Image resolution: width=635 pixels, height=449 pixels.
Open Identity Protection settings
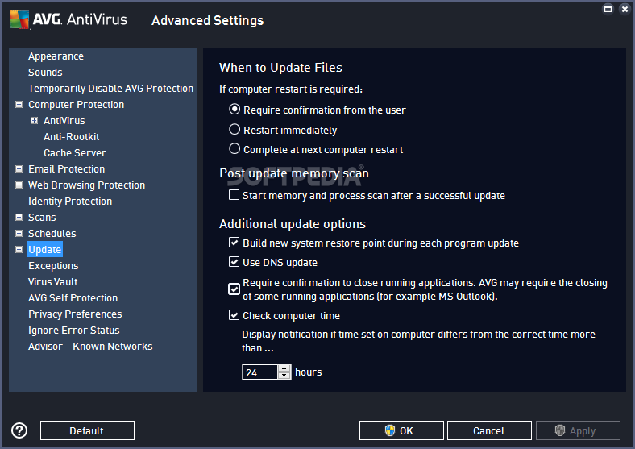tap(70, 202)
